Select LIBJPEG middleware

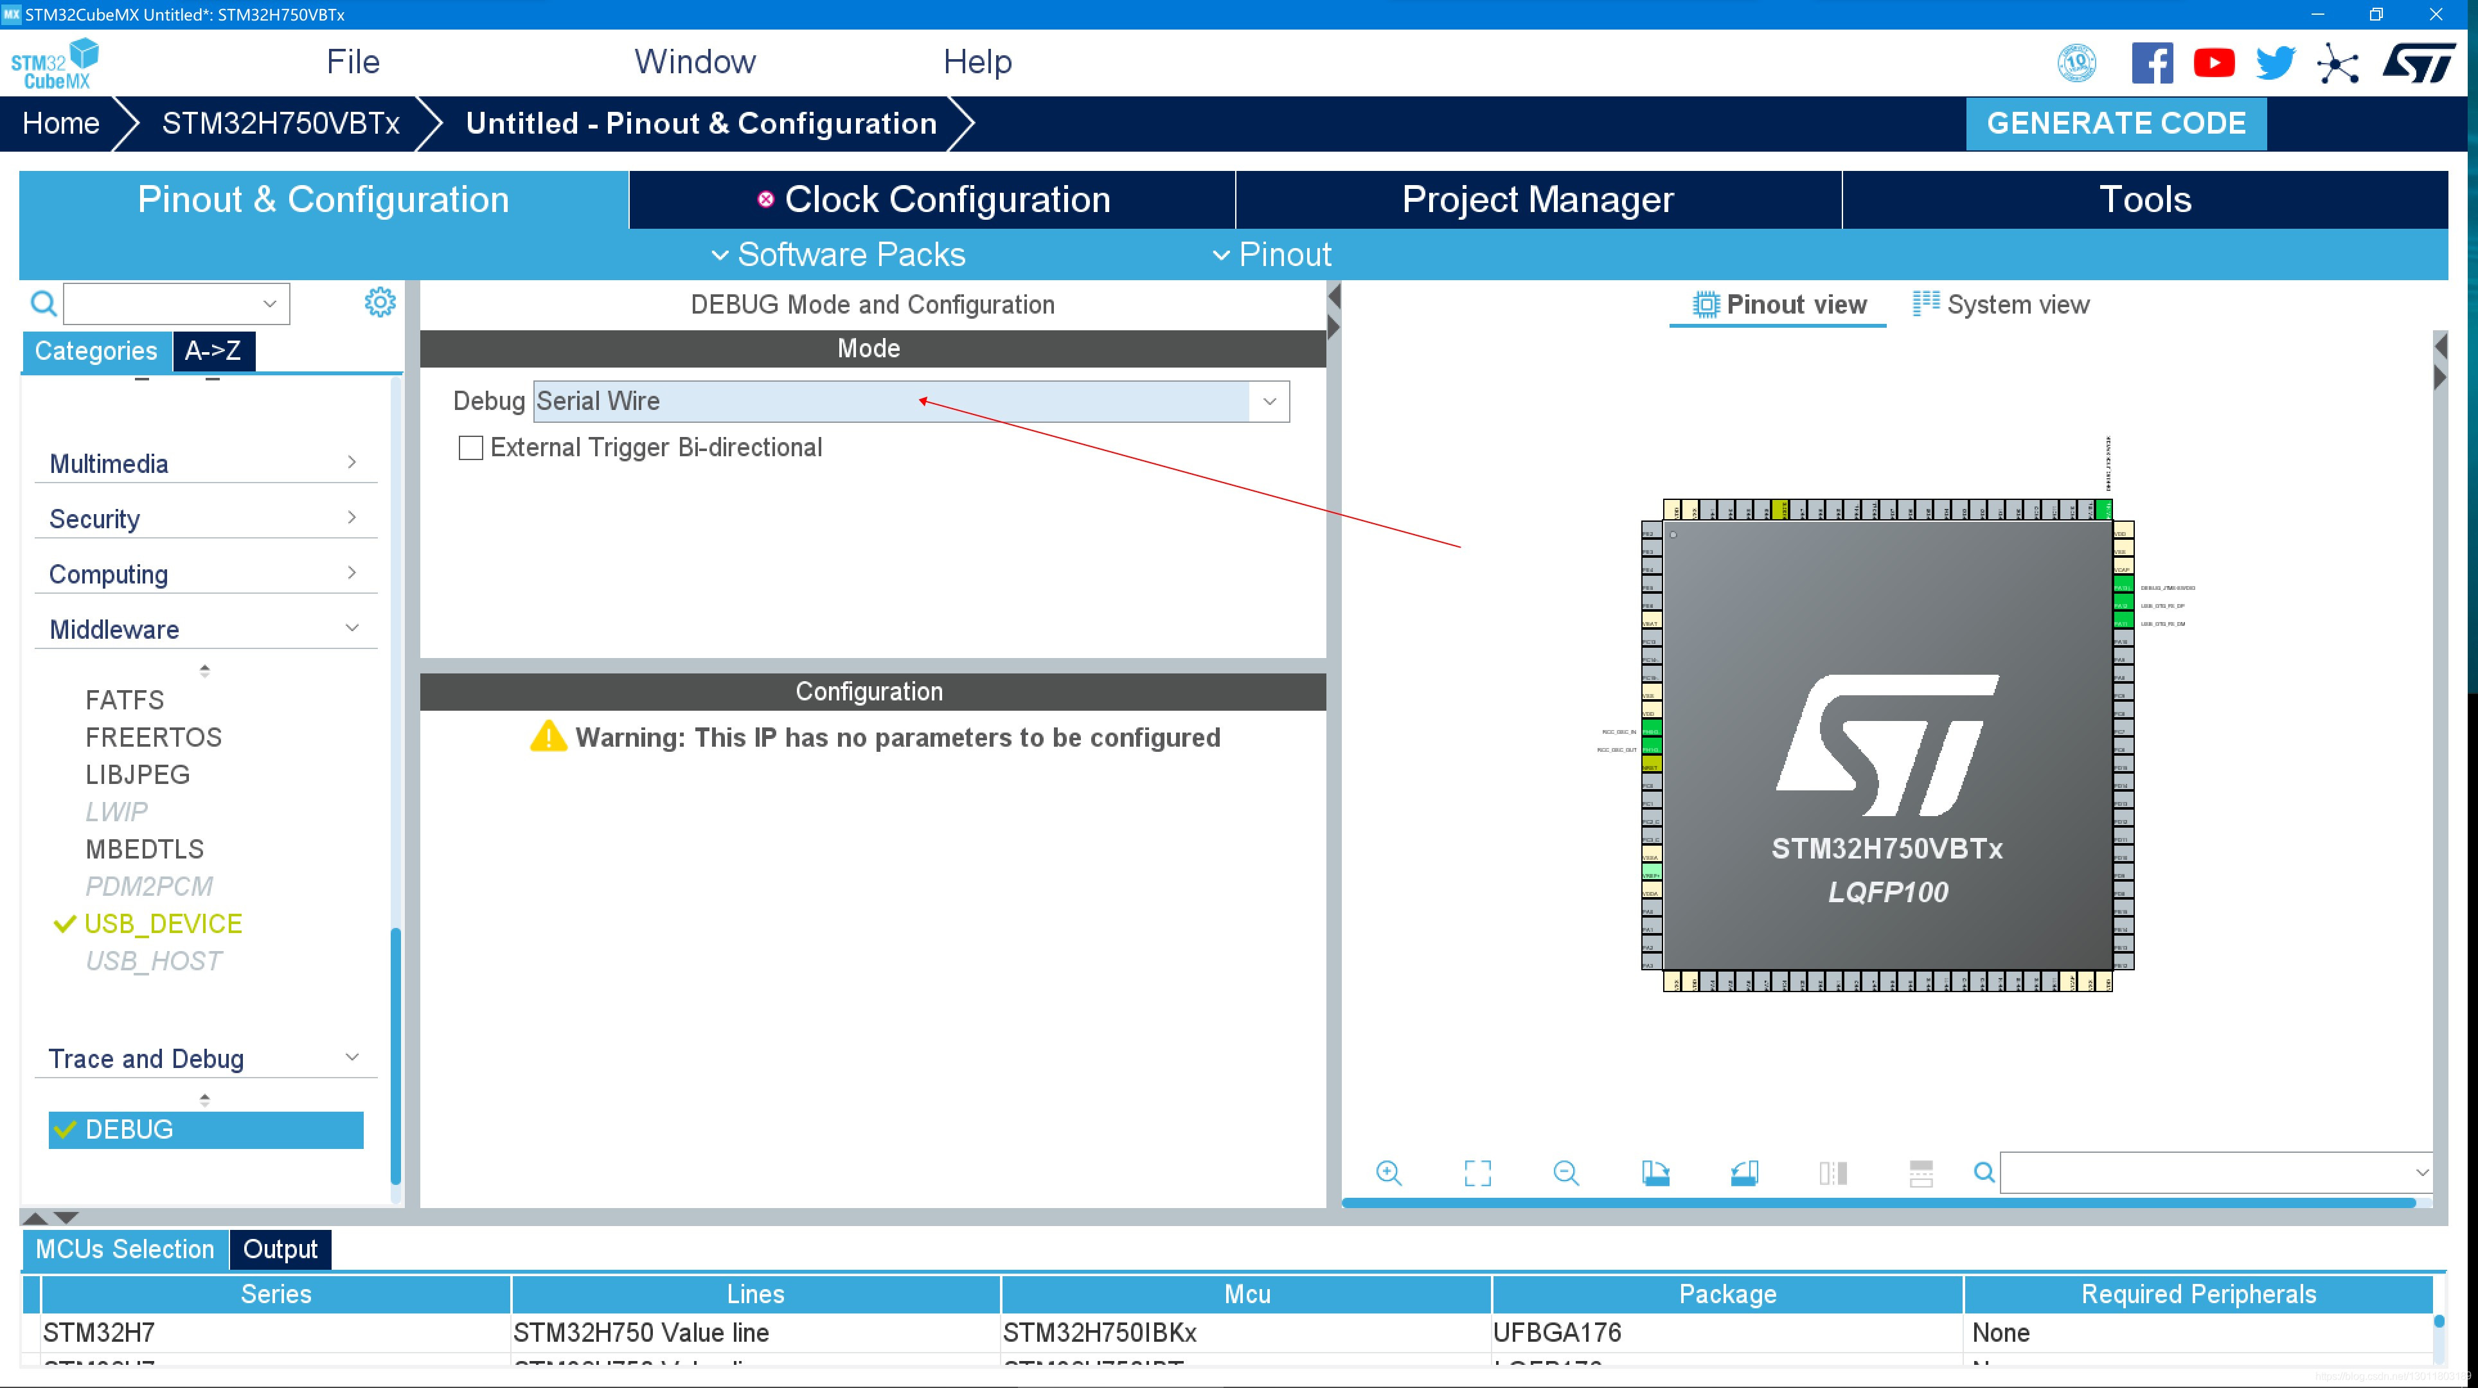138,774
